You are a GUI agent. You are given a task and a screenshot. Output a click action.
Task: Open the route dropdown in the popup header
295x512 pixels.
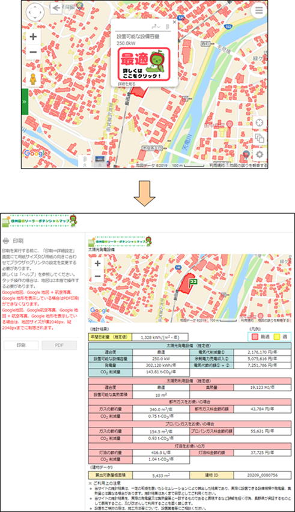[x=156, y=26]
